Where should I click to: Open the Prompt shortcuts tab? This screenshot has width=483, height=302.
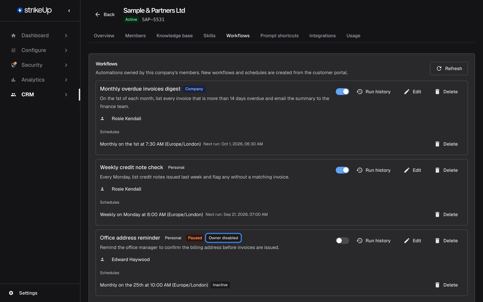[x=279, y=36]
